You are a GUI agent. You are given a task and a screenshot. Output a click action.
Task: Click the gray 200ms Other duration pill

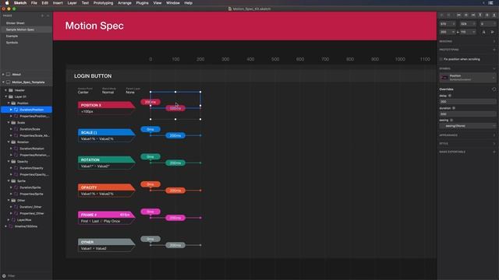pos(175,245)
